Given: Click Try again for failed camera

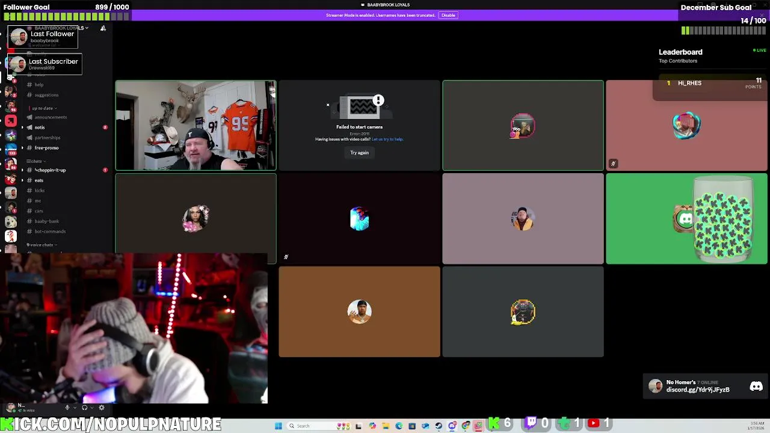Looking at the screenshot, I should click(x=359, y=153).
